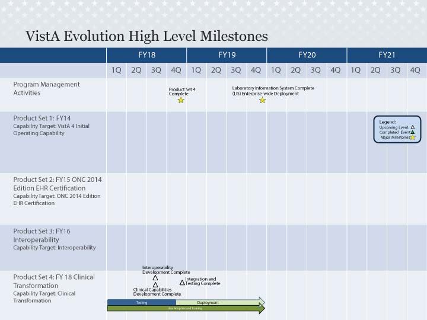
Task: Click the Upcoming Event triangle in legend
Action: pos(413,127)
